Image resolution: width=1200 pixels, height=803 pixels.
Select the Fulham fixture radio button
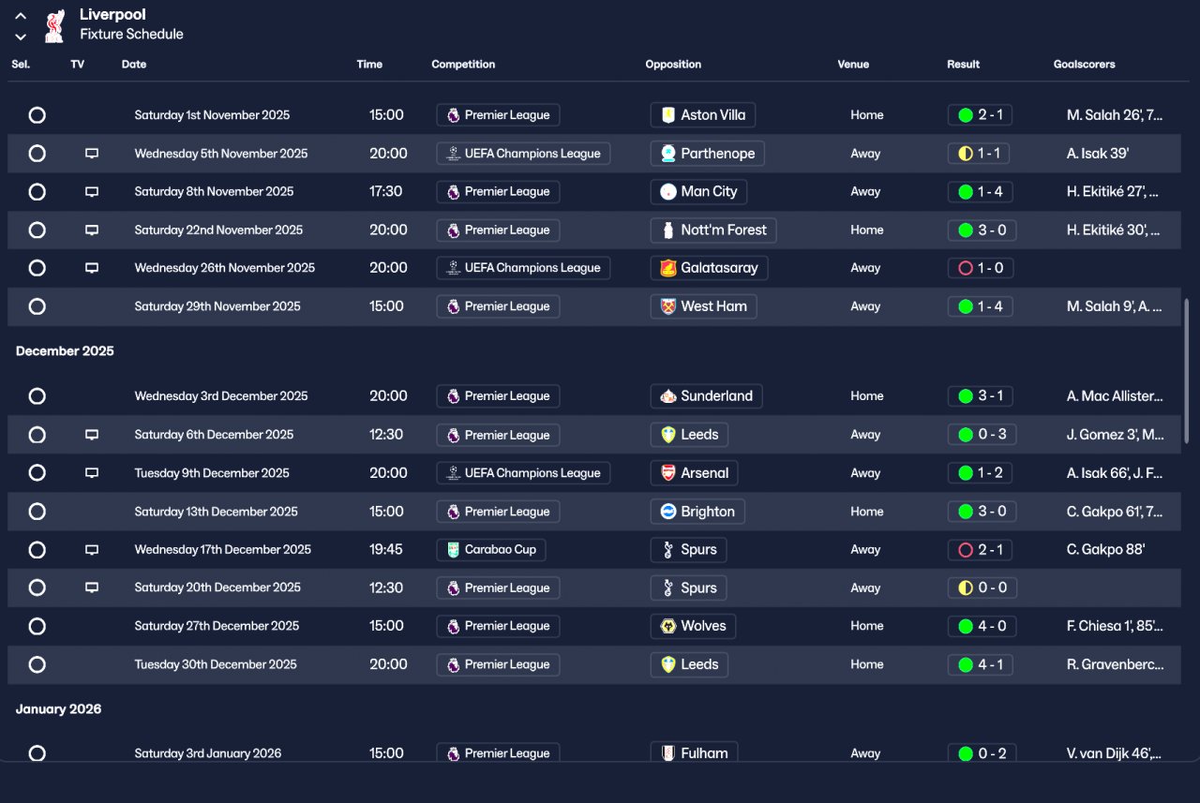(37, 753)
